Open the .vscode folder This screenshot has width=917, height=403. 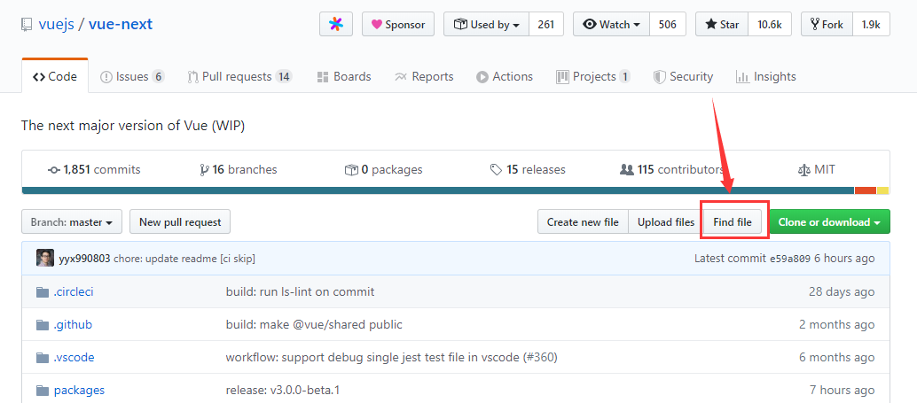tap(74, 357)
